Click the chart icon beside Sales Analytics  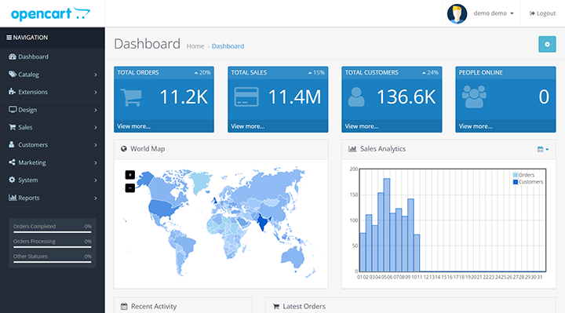(x=352, y=149)
